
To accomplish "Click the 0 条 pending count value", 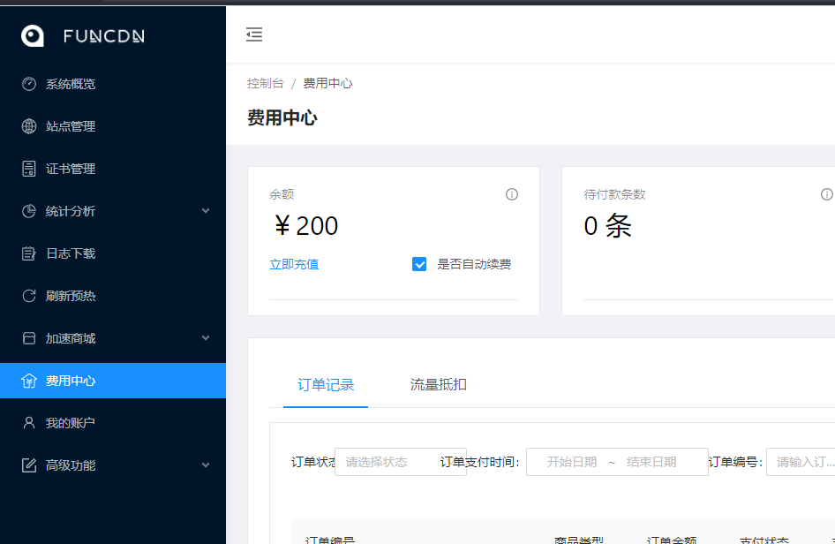I will point(607,226).
